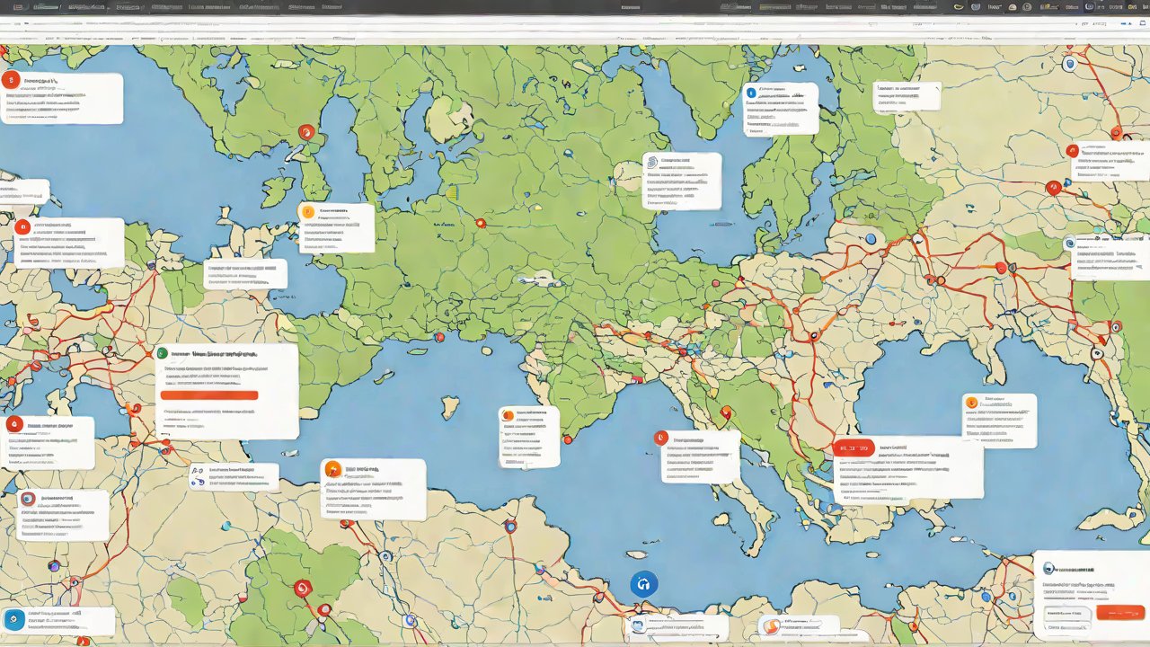Open the small text-only popup card near the left coastline
The width and height of the screenshot is (1150, 647).
[x=245, y=274]
